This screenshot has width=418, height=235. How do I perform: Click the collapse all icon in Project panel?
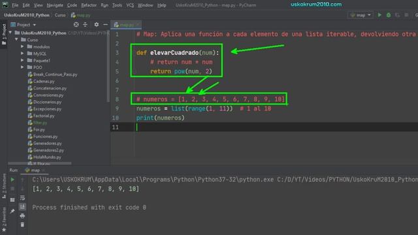pyautogui.click(x=86, y=25)
